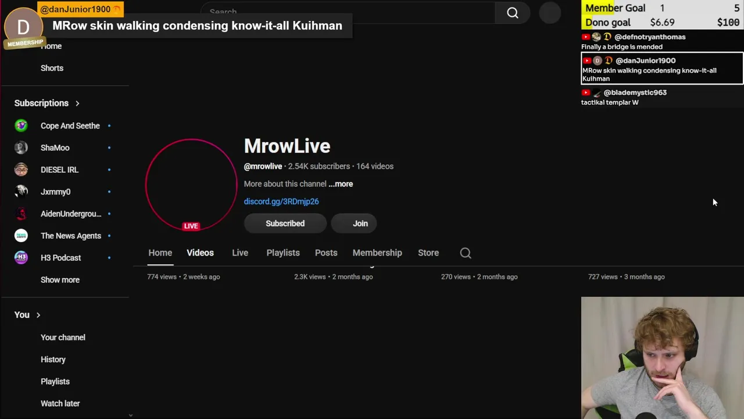Open DIESEL IRL channel avatar
Image resolution: width=744 pixels, height=419 pixels.
pyautogui.click(x=21, y=170)
